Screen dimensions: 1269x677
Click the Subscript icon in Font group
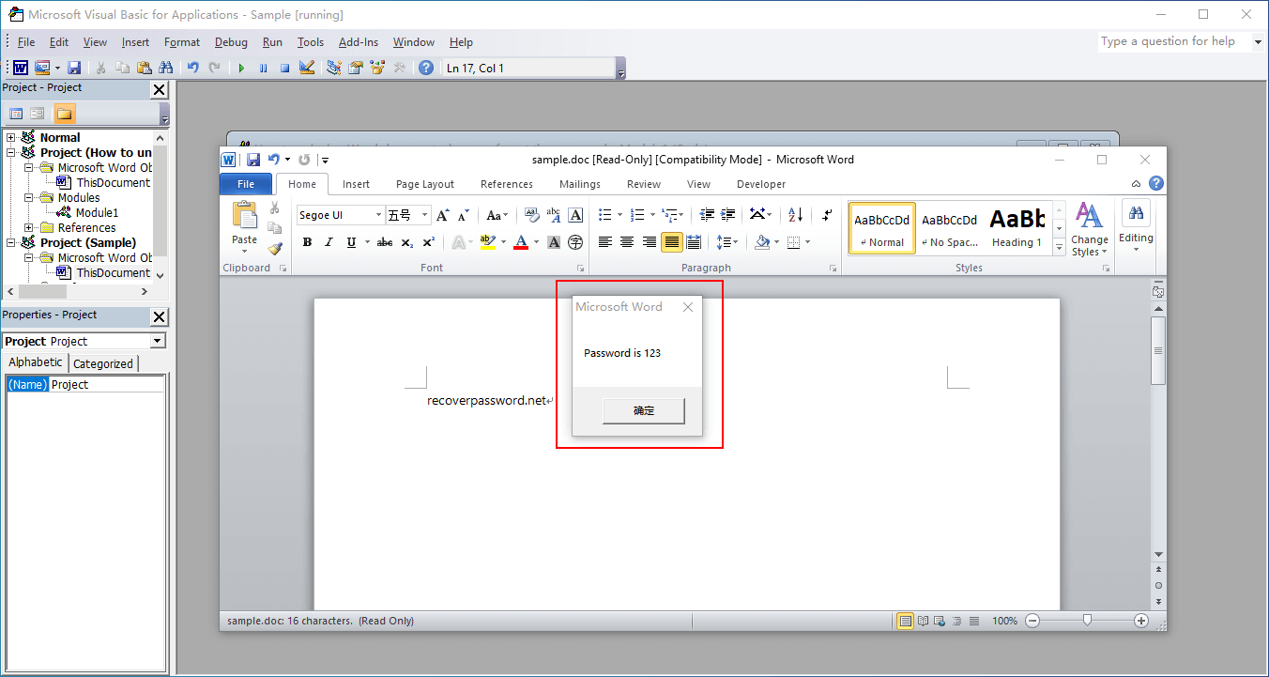click(x=407, y=242)
